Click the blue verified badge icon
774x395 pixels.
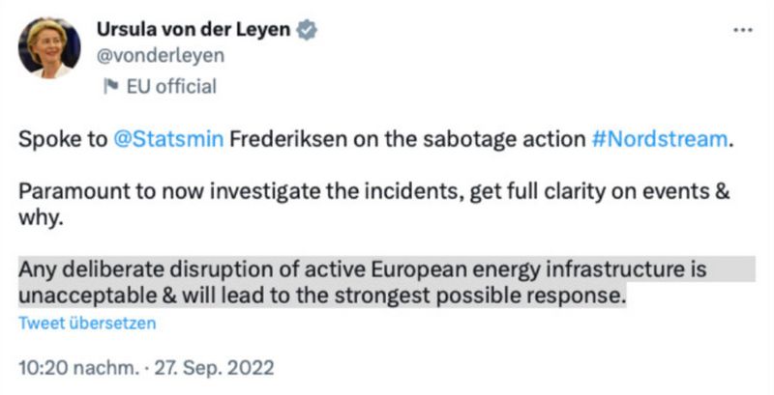[x=308, y=30]
